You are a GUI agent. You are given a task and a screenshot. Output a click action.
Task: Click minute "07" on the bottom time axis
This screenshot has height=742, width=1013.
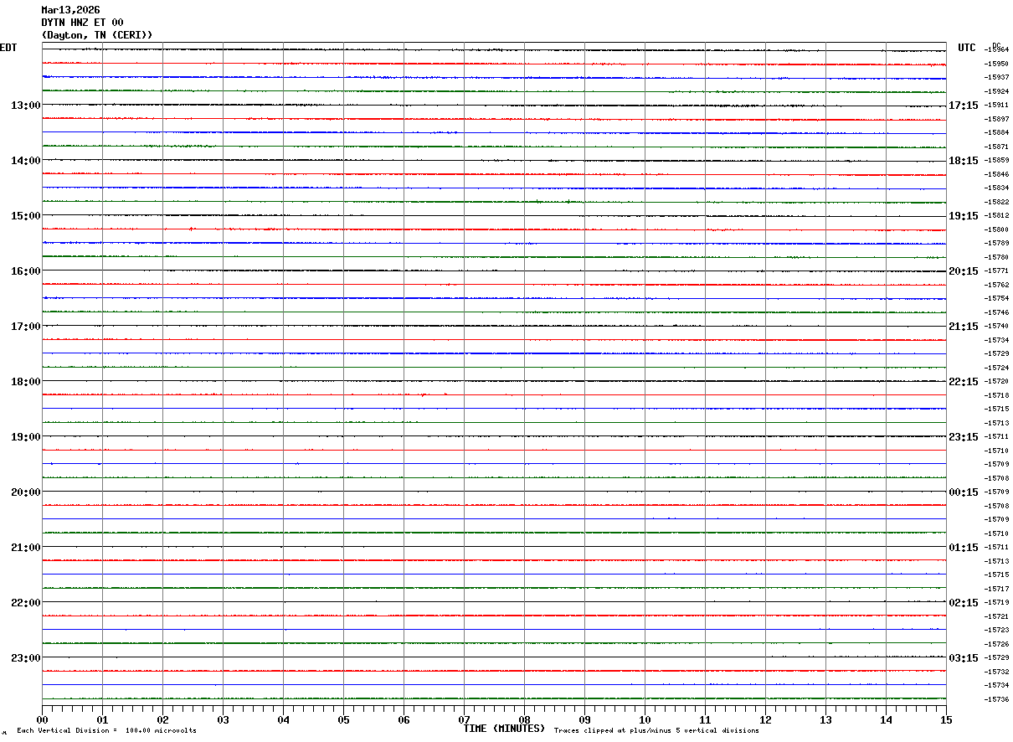(x=464, y=719)
